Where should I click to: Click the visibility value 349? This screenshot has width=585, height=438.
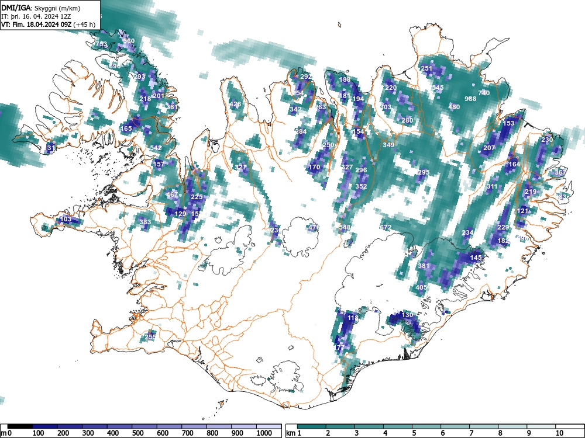tap(388, 145)
